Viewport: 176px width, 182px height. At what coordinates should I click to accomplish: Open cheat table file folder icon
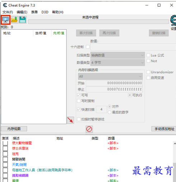[14, 20]
